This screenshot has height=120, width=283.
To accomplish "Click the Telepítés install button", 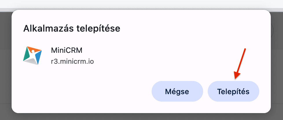I will pos(233,91).
